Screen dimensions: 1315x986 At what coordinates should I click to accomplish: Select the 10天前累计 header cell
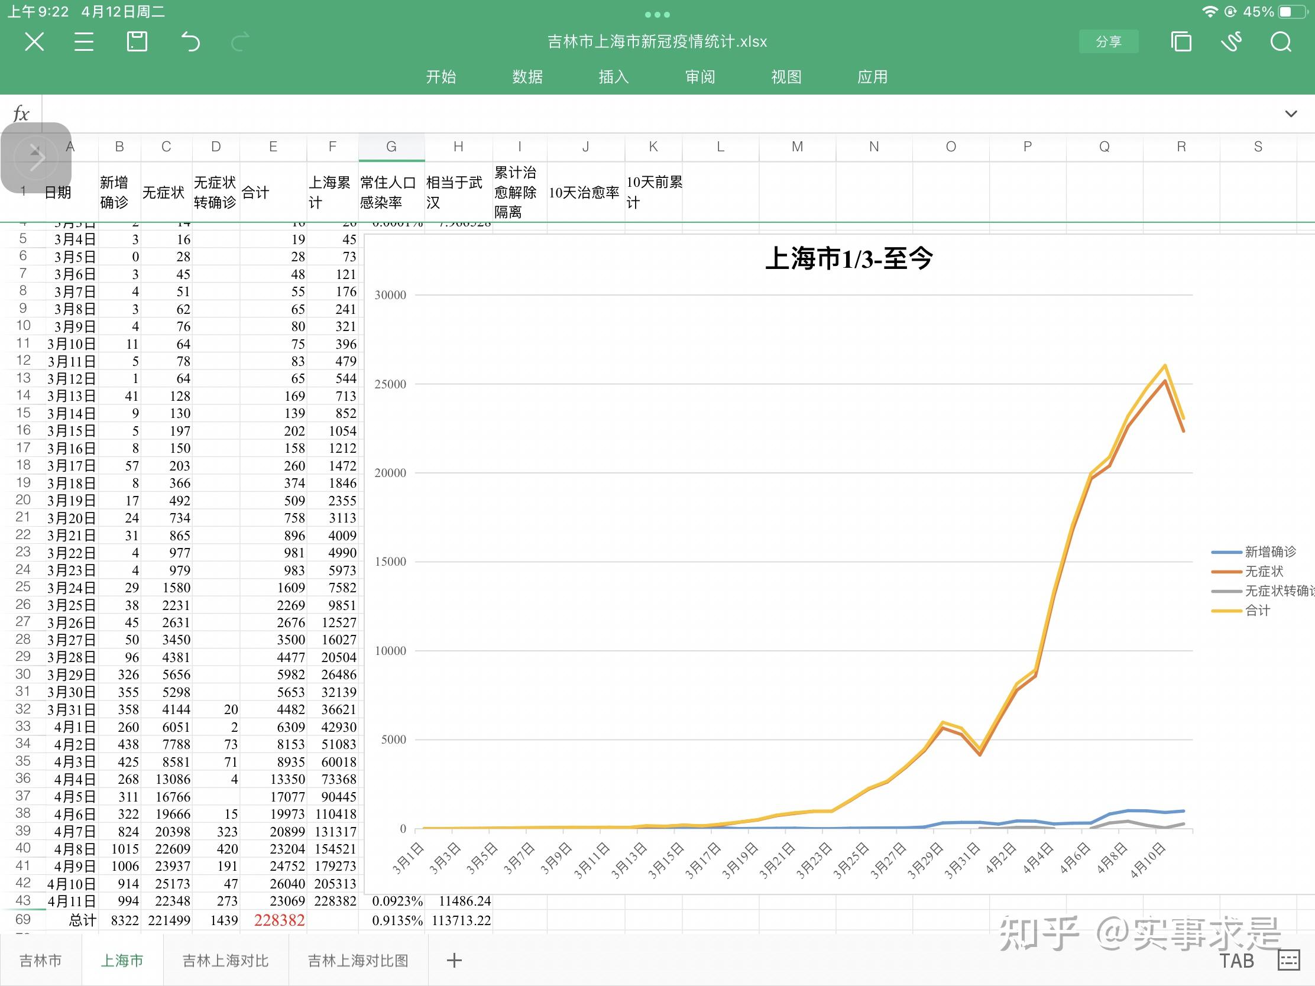click(653, 192)
